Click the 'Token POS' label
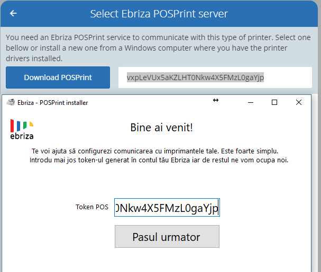This screenshot has width=321, height=272. (92, 207)
